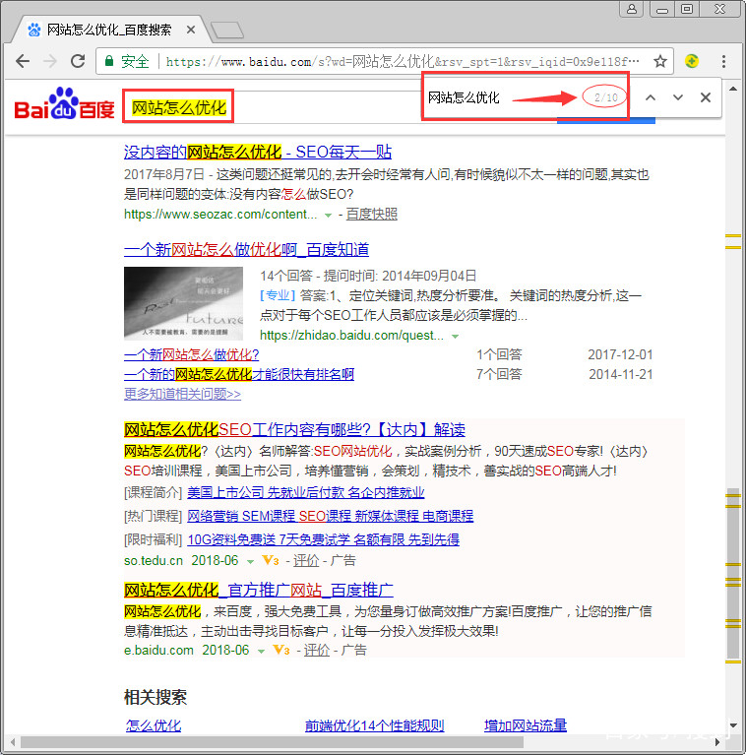Open the 没内容的网站怎么优化 search result
The height and width of the screenshot is (755, 746).
pos(258,153)
